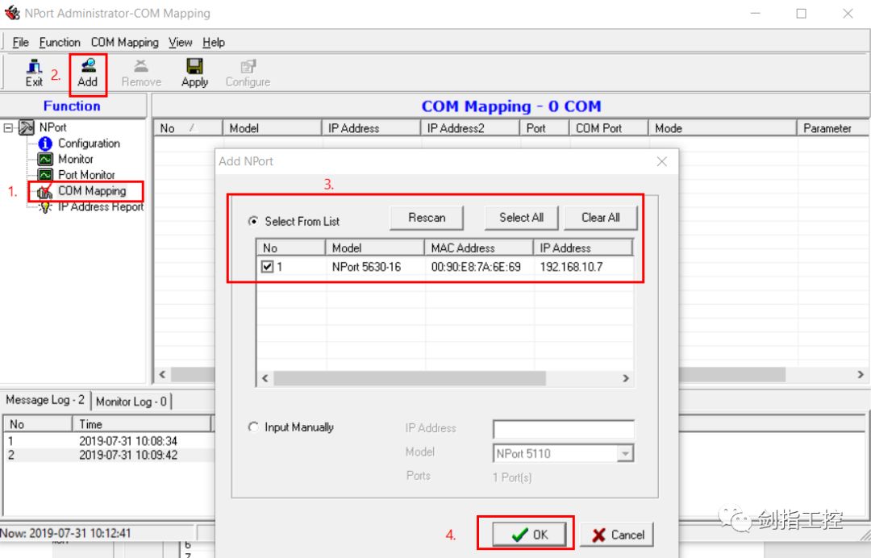
Task: Select NPort 5630-16 model cell
Action: [366, 267]
